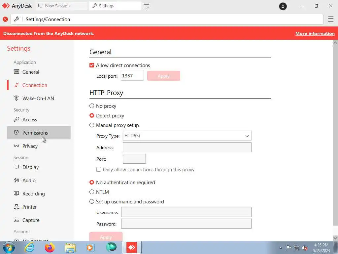
Task: Click AnyDesk taskbar icon
Action: 131,247
